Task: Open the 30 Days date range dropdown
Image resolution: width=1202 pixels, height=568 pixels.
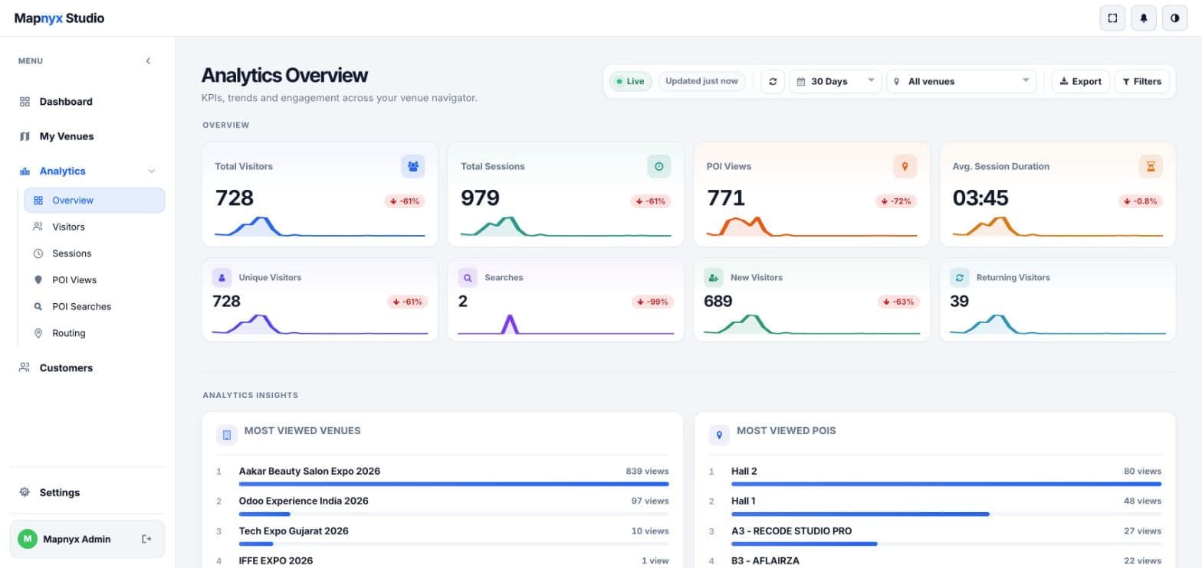Action: 836,81
